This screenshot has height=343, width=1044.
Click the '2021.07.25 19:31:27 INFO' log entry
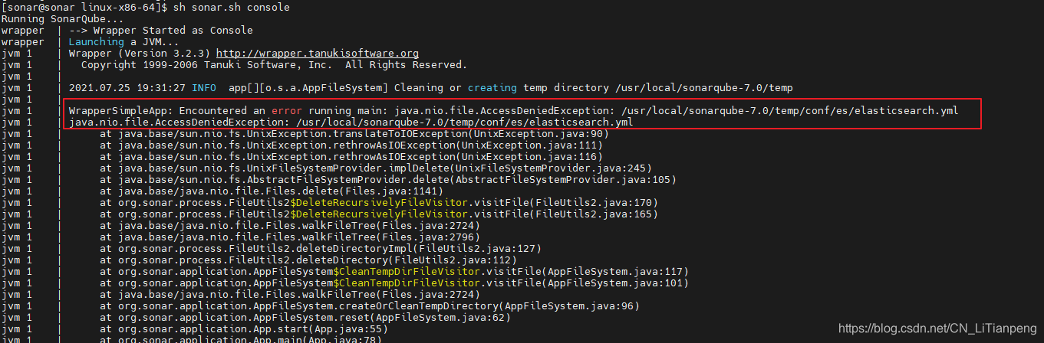click(x=143, y=88)
